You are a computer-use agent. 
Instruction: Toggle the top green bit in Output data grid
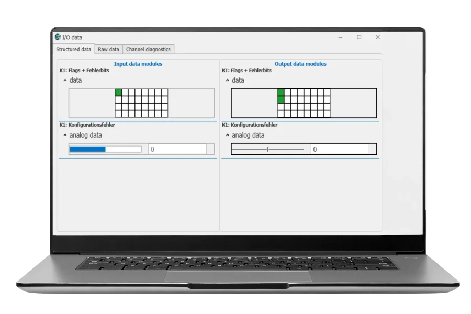[x=281, y=92]
